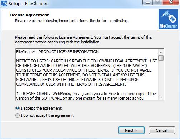Click the 'License Agreement' heading

pyautogui.click(x=29, y=15)
